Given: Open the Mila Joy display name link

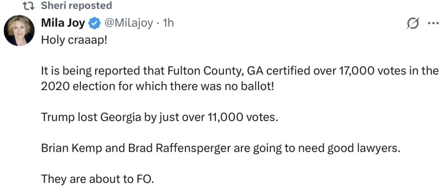Looking at the screenshot, I should click(x=63, y=23).
